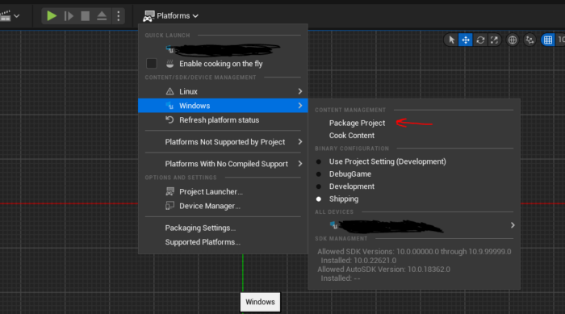565x314 pixels.
Task: Click the Windows platform menu entry
Action: coord(223,106)
